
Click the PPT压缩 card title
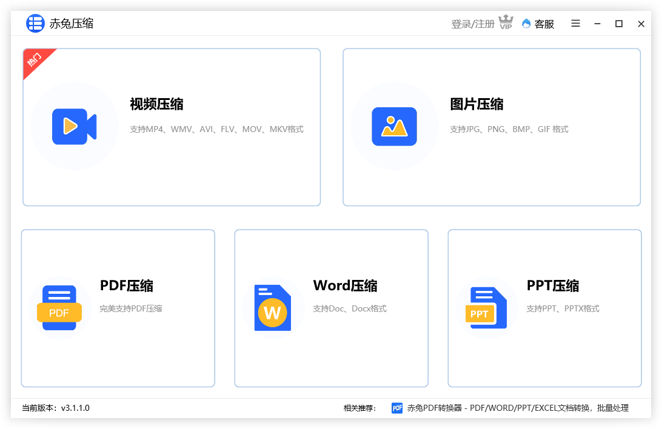pos(553,285)
